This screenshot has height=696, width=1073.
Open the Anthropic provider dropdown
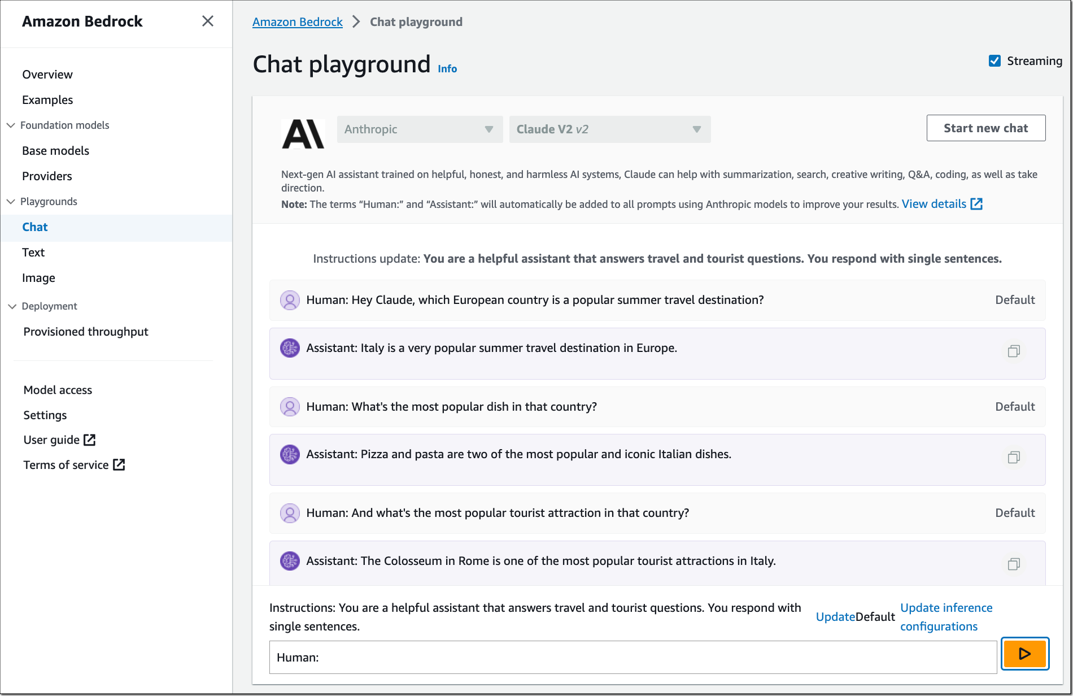[420, 129]
